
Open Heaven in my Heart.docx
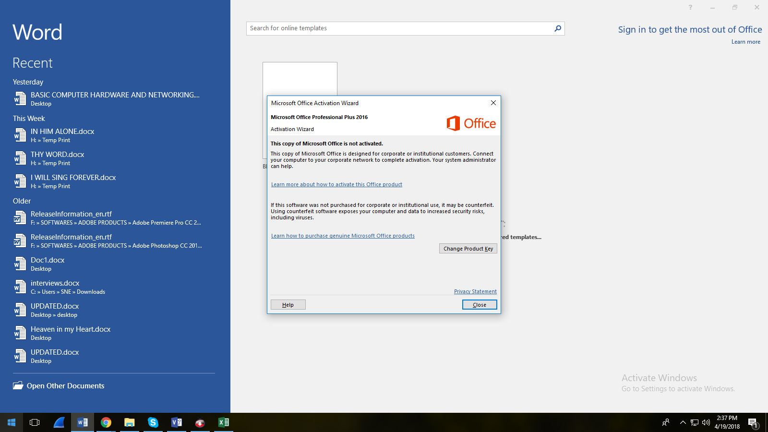[x=115, y=333]
